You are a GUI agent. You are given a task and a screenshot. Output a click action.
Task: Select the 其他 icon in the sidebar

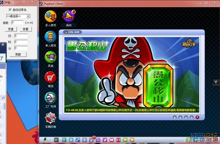coord(50,58)
